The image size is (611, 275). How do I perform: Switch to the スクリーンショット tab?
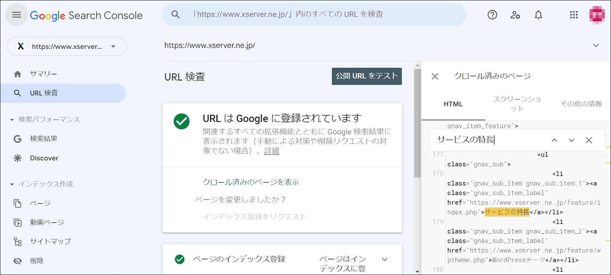[x=517, y=104]
